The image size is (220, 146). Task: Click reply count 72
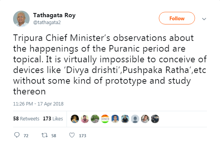(x=26, y=136)
